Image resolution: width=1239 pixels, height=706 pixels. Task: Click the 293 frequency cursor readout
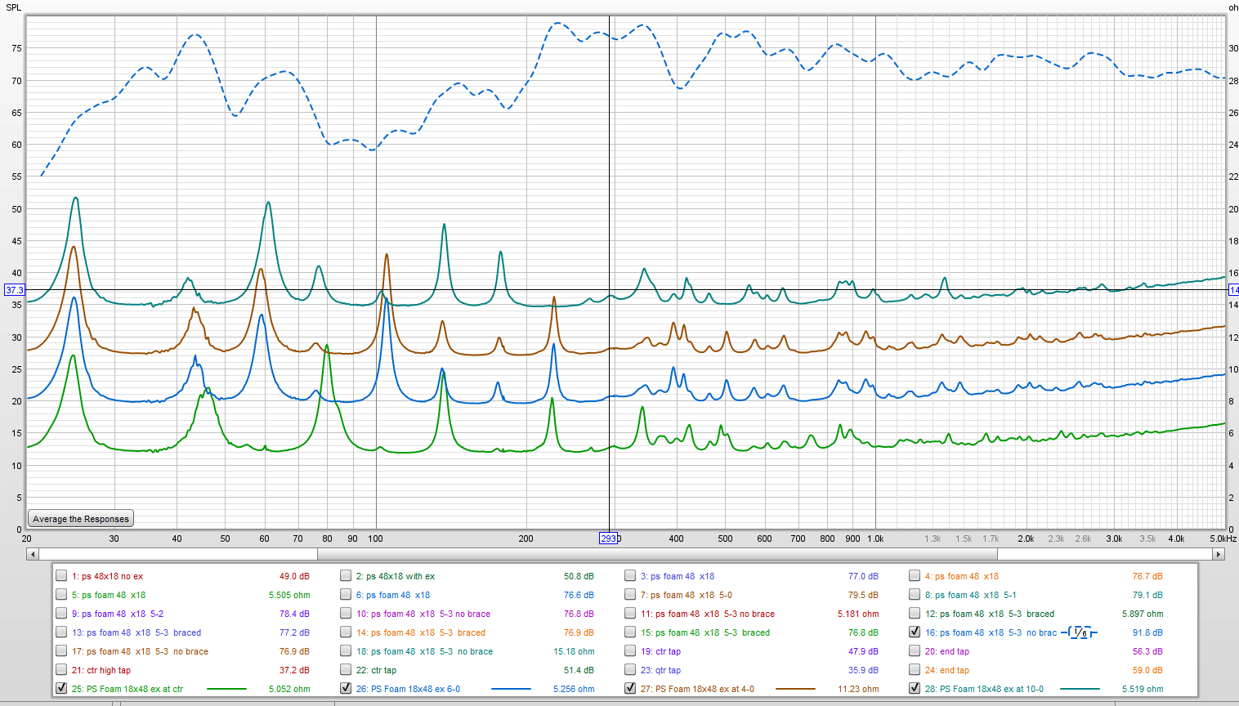click(609, 538)
